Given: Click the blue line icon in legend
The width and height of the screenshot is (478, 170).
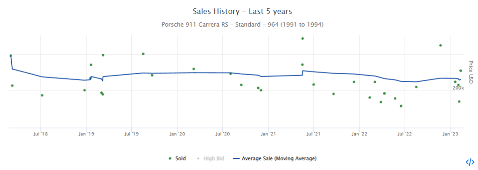Looking at the screenshot, I should click(x=236, y=158).
